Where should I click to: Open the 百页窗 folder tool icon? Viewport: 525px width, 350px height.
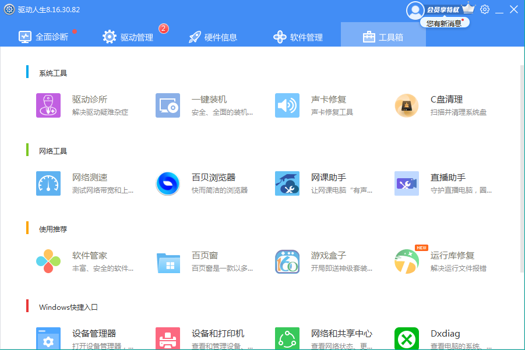(168, 261)
